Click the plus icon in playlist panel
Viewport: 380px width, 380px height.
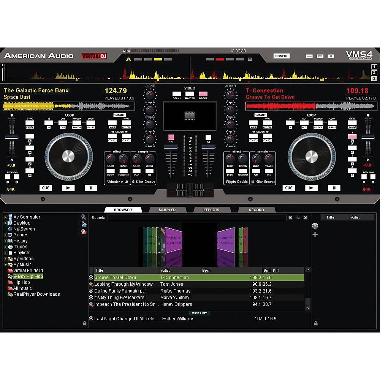point(315,234)
